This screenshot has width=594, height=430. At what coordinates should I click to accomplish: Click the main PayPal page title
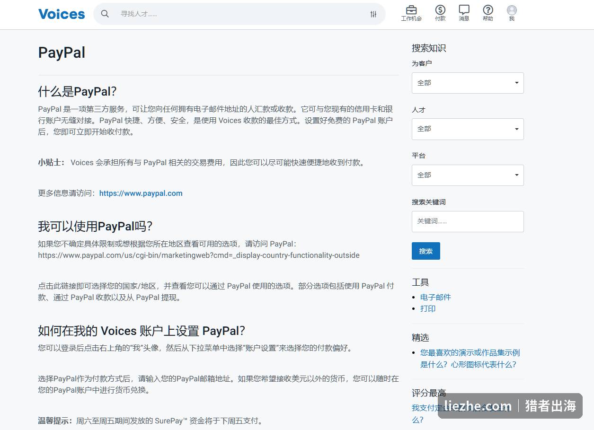62,53
